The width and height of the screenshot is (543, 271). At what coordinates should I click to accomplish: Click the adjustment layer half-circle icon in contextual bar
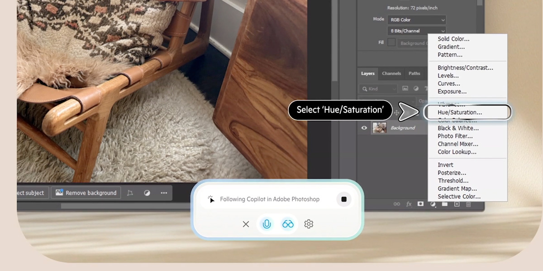(x=147, y=193)
